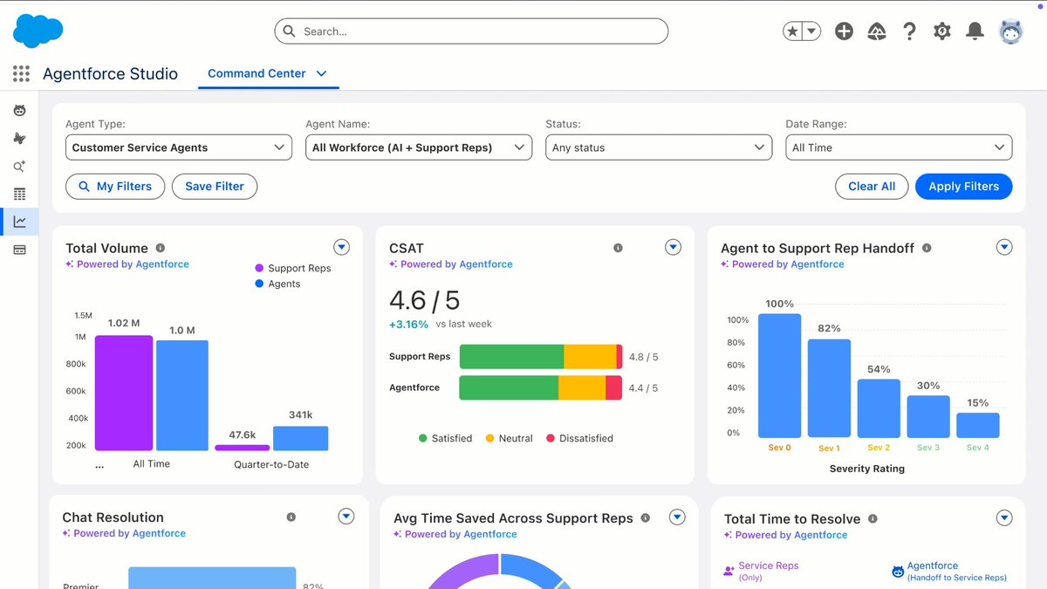Image resolution: width=1047 pixels, height=589 pixels.
Task: Click info icon beside Agent to Support Rep Handoff
Action: [927, 248]
